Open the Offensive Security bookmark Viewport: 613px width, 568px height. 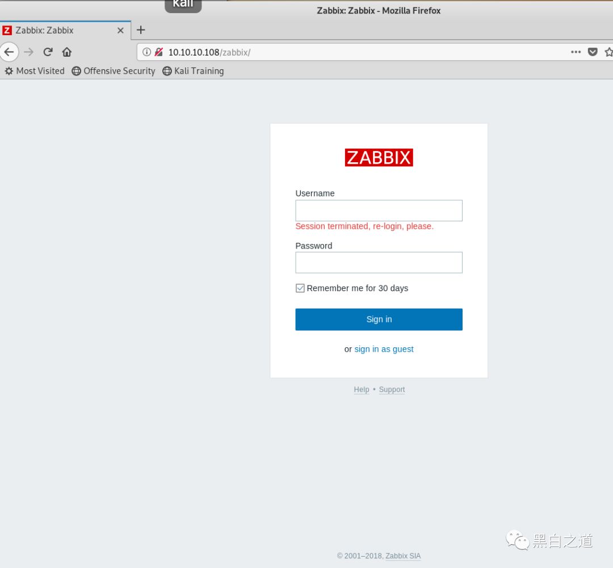pyautogui.click(x=114, y=71)
